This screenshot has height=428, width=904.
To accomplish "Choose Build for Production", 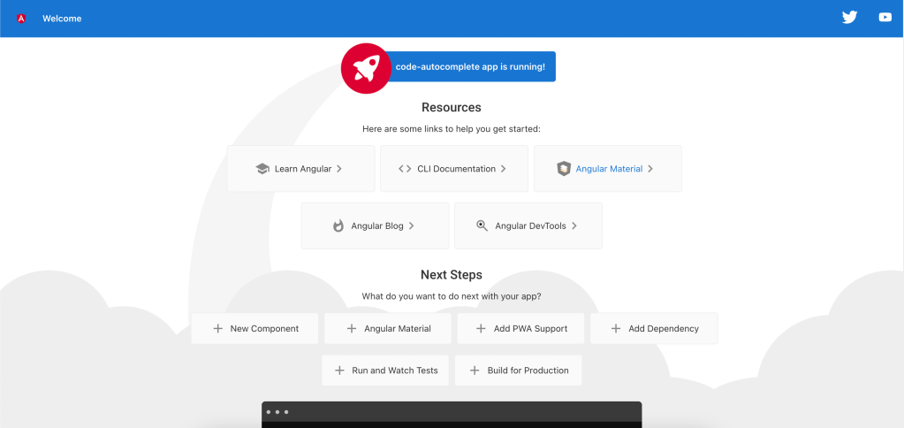I will (x=518, y=371).
